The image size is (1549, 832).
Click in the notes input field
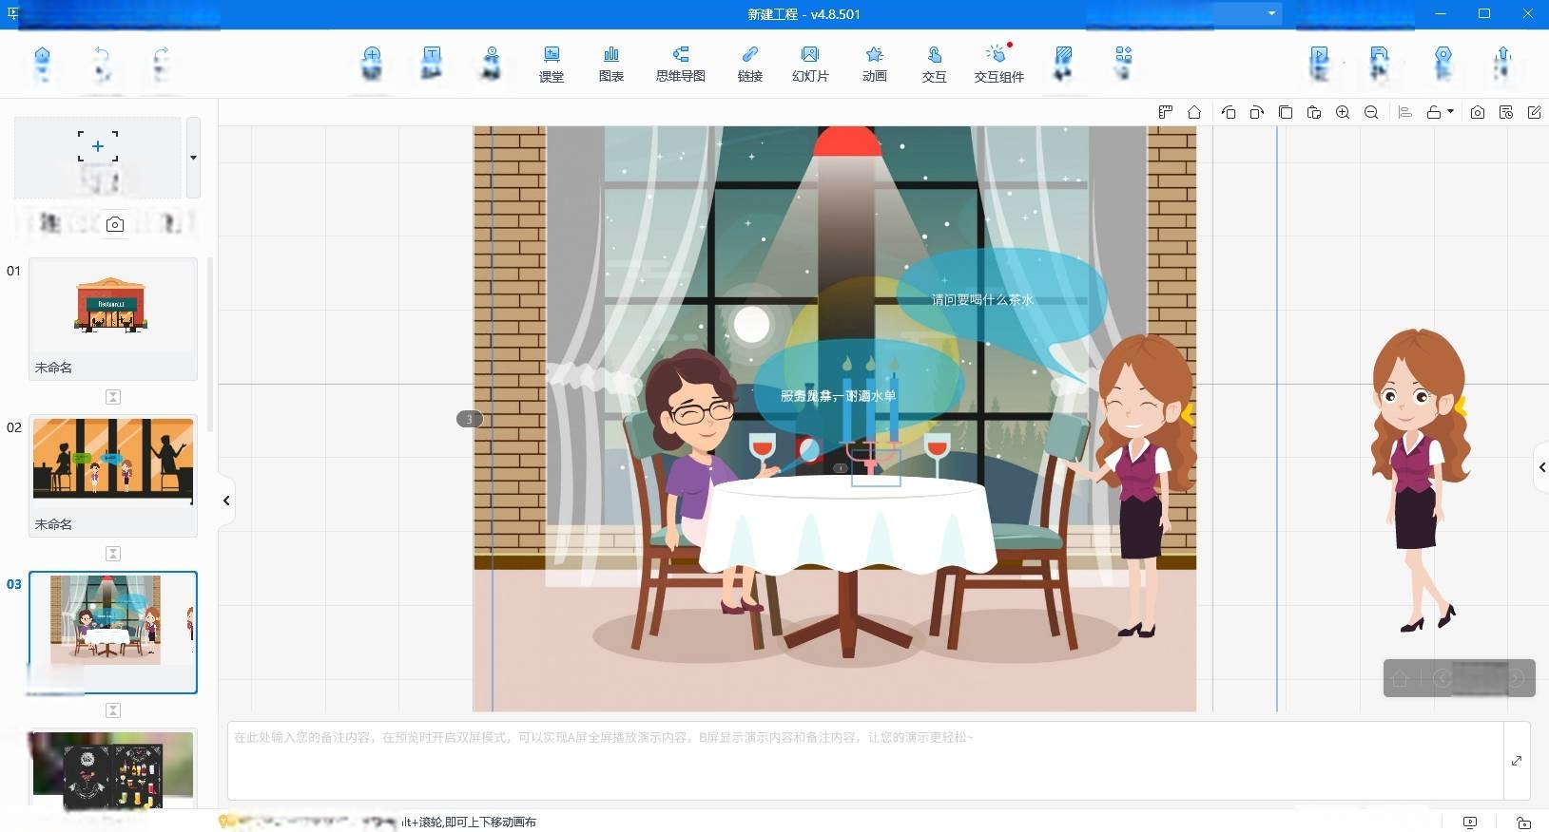(x=865, y=761)
